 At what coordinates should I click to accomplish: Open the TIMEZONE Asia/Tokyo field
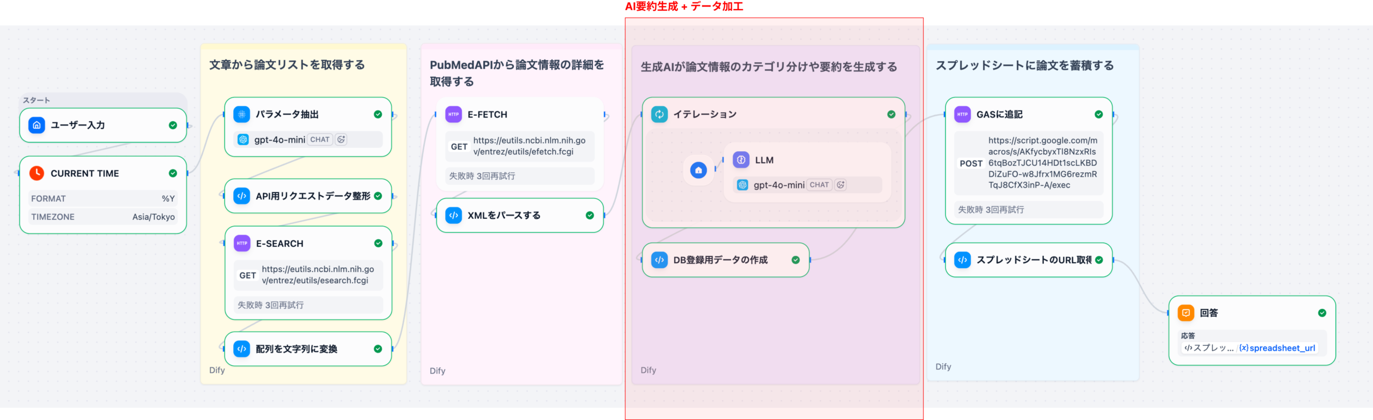tap(102, 217)
